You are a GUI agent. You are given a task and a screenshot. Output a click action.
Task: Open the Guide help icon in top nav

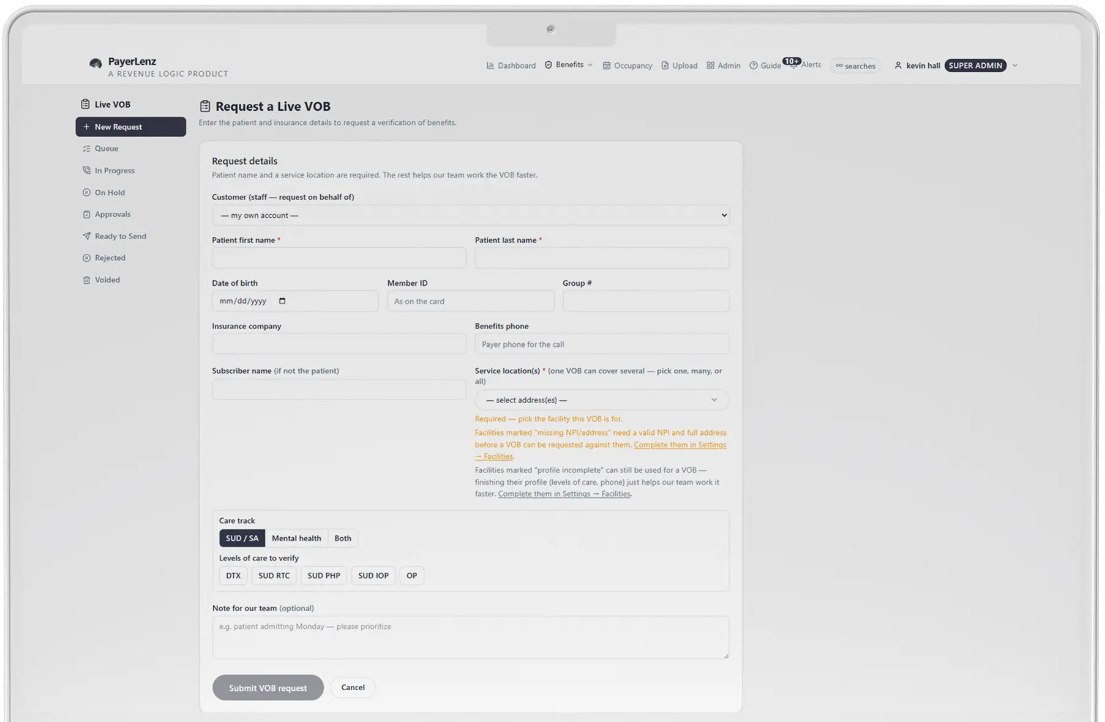point(754,65)
